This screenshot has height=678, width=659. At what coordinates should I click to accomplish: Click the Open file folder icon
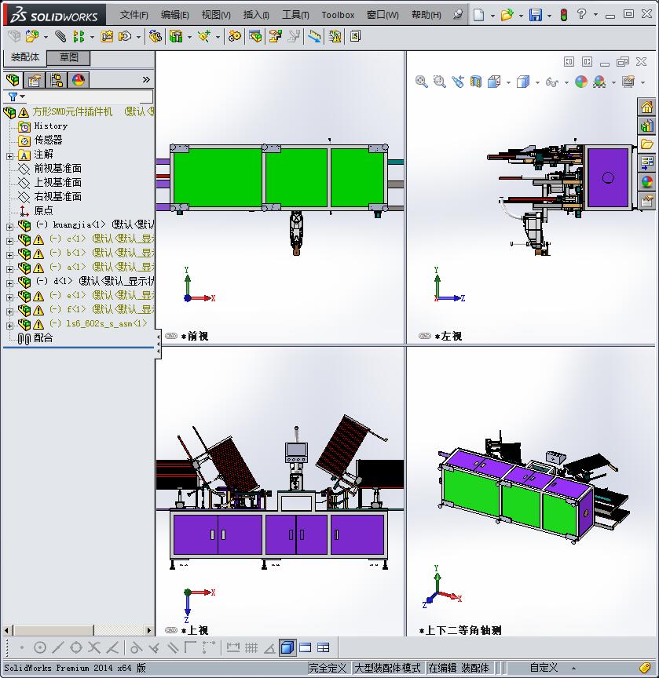coord(507,15)
